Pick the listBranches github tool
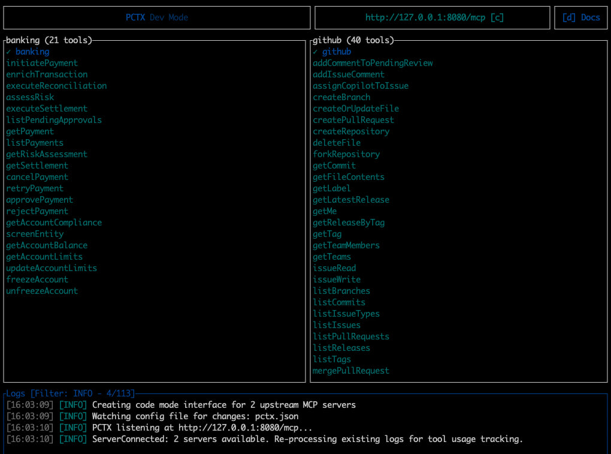Viewport: 611px width, 454px height. click(x=341, y=291)
